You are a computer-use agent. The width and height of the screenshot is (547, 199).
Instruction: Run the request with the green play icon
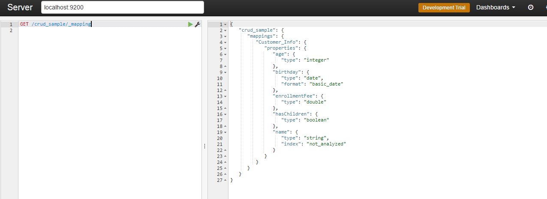coord(190,24)
